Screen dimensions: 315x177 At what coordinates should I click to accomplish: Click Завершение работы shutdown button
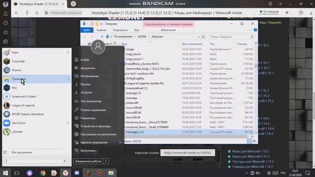click(x=88, y=161)
